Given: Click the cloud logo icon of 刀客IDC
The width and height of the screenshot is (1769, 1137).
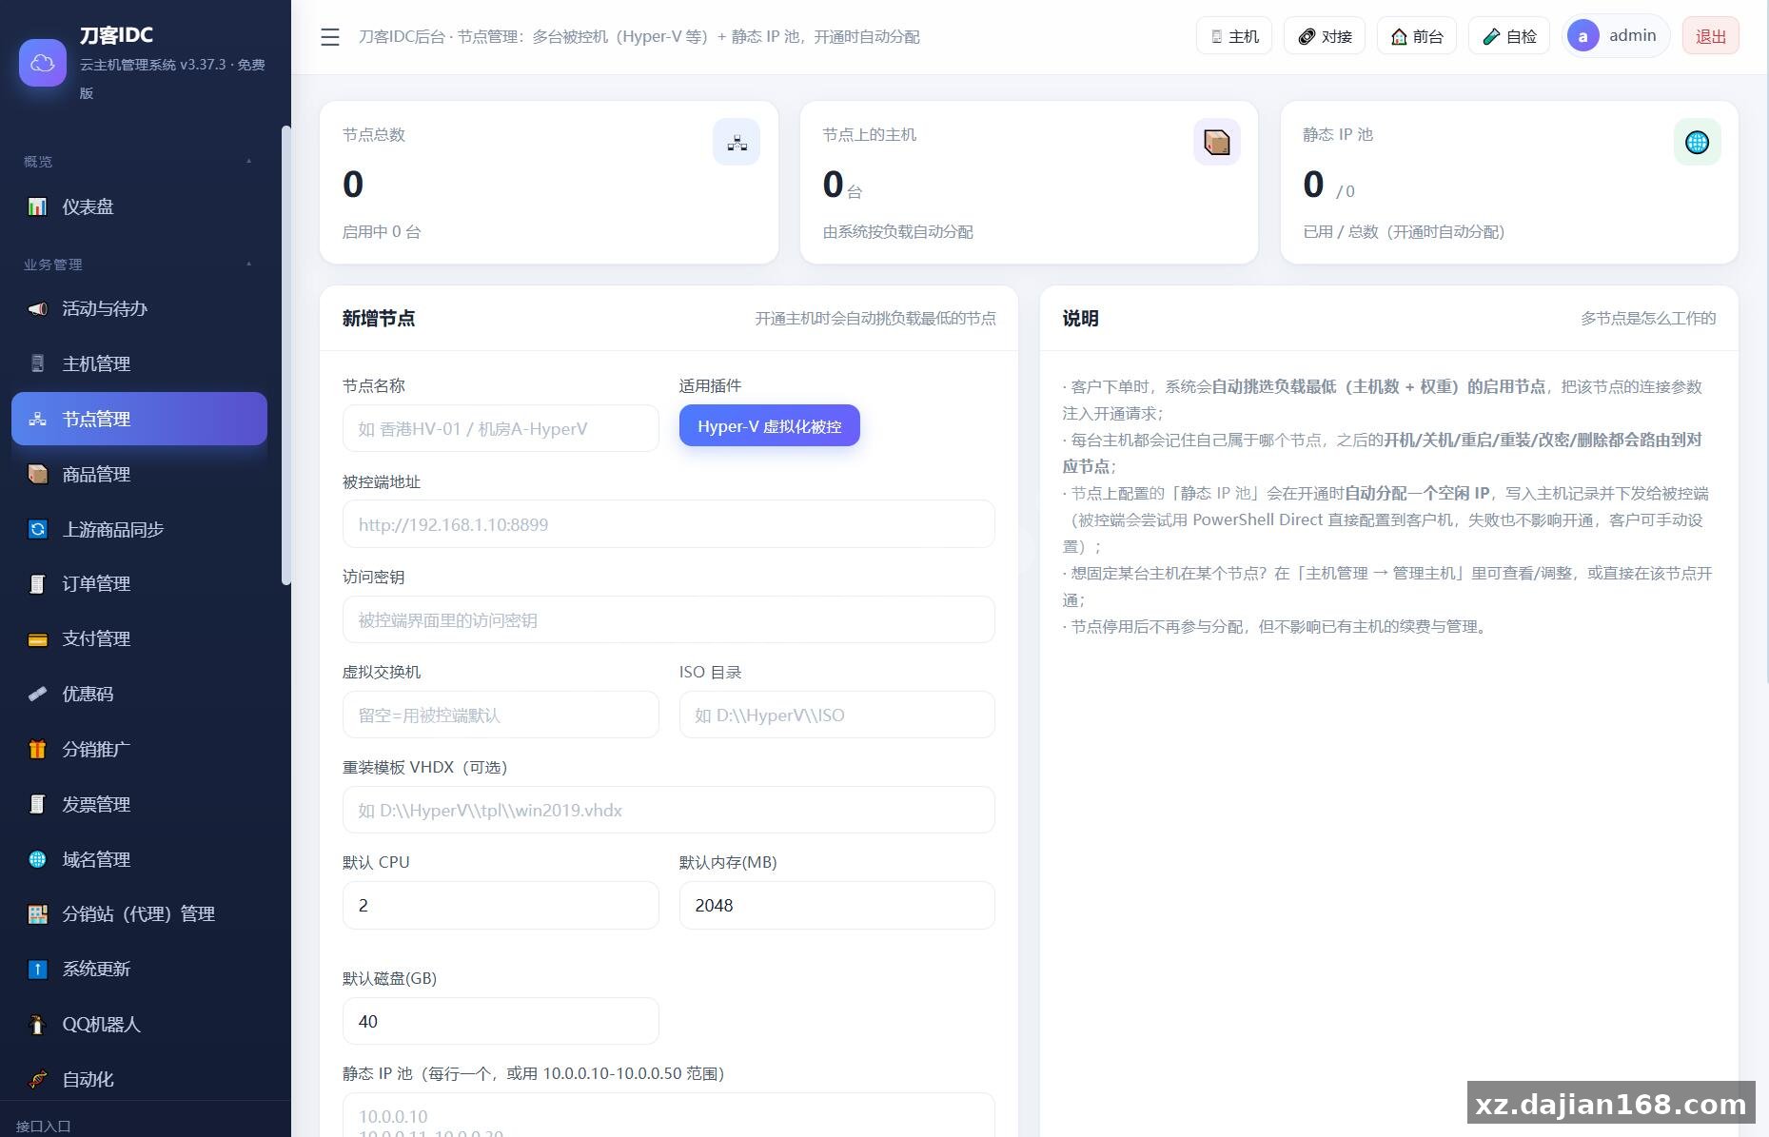Looking at the screenshot, I should click(x=42, y=63).
